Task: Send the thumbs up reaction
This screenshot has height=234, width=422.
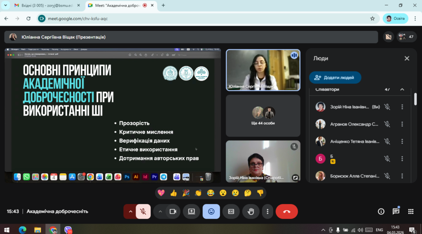Action: (x=173, y=192)
